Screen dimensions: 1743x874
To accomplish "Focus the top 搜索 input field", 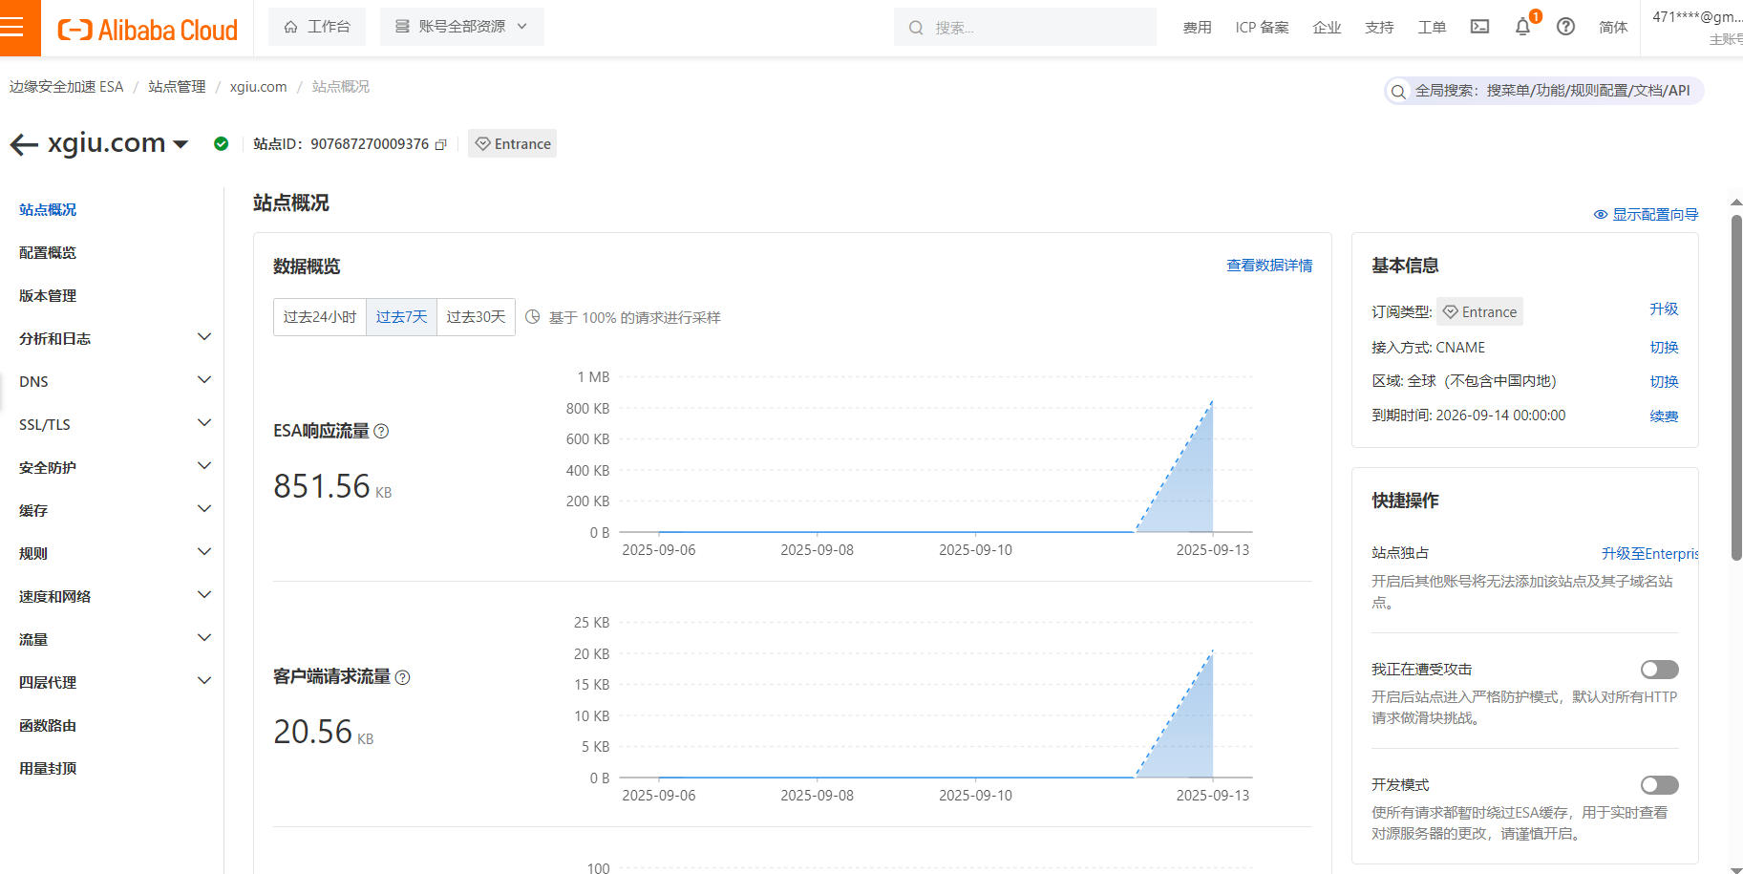I will coord(1025,27).
